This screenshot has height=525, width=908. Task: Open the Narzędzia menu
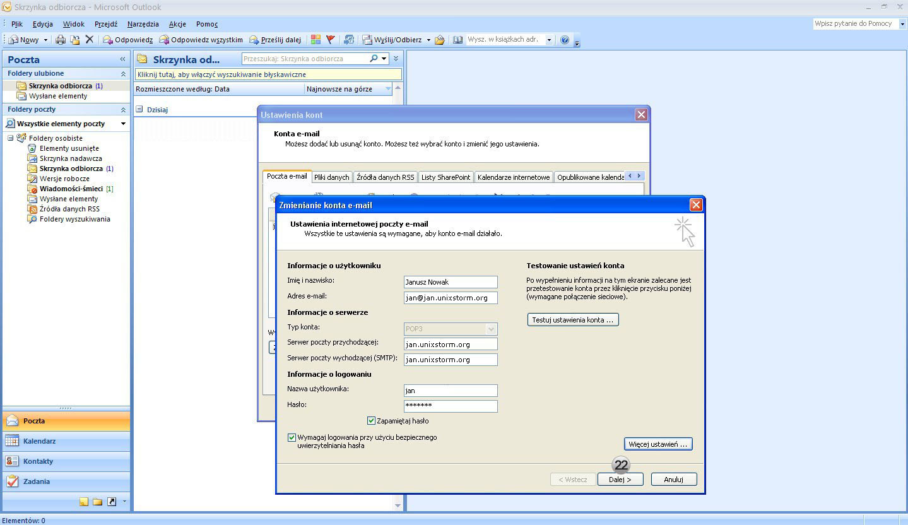(143, 24)
